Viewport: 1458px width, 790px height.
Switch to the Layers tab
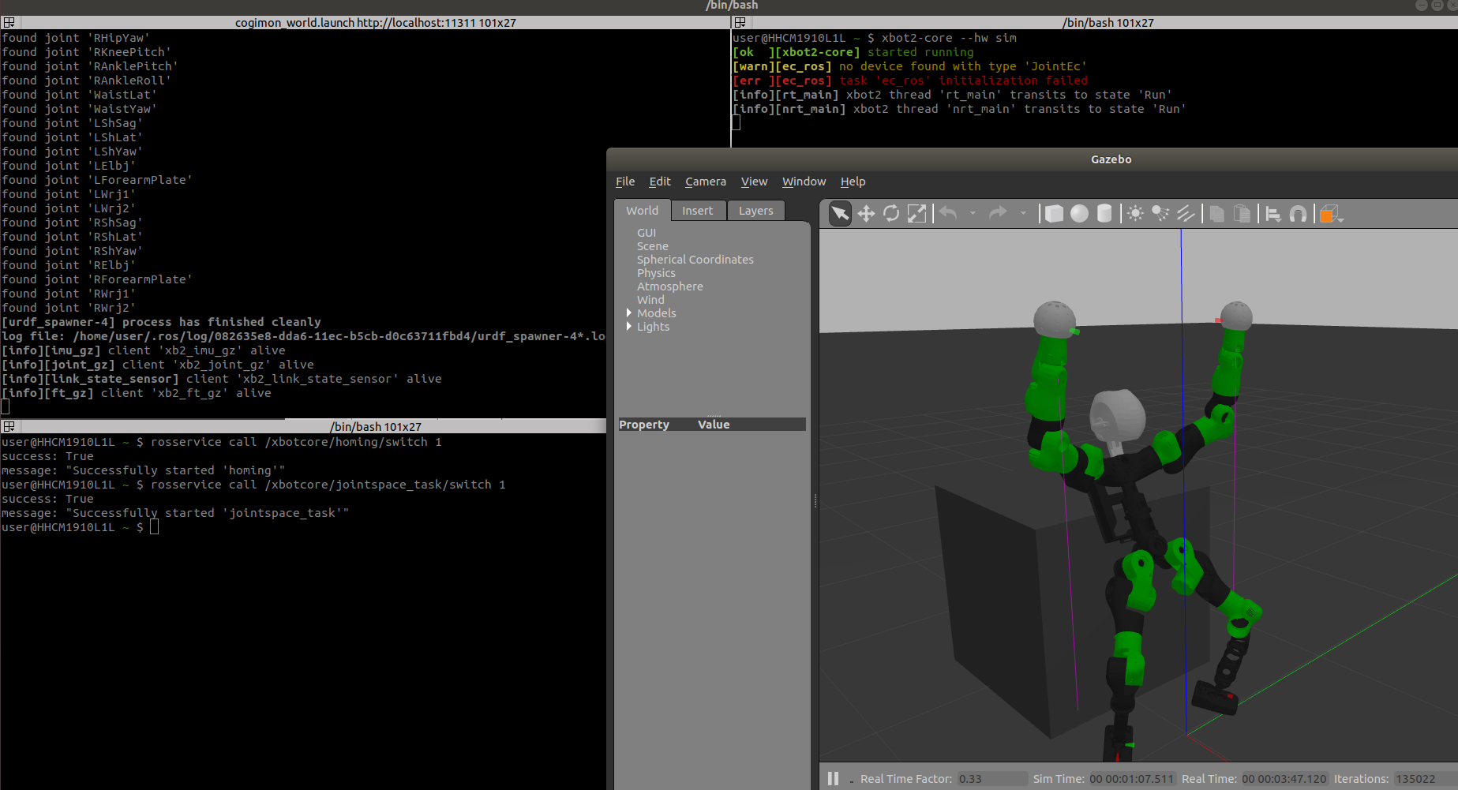pyautogui.click(x=755, y=211)
